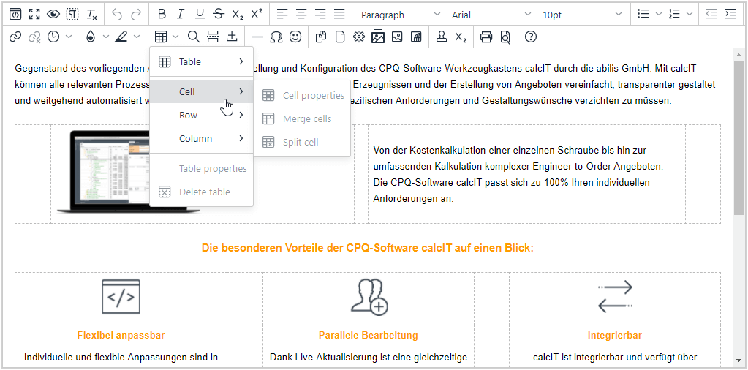
Task: Align text right
Action: coord(320,15)
